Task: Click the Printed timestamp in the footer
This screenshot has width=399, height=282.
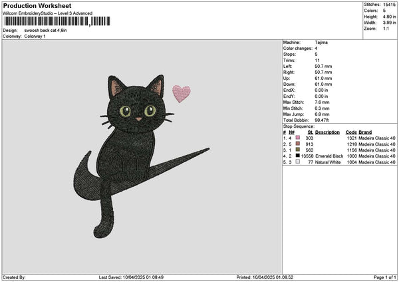Action: click(x=265, y=277)
